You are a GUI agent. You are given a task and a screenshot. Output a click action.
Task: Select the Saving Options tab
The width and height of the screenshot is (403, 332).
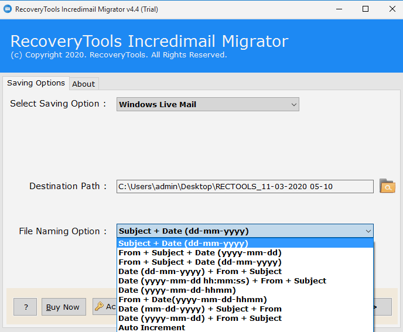click(x=36, y=83)
